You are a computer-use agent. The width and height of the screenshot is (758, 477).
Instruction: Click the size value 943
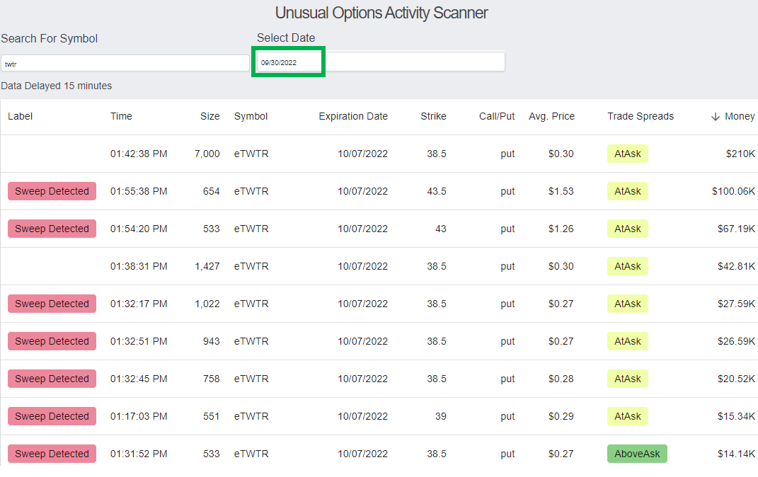[211, 341]
